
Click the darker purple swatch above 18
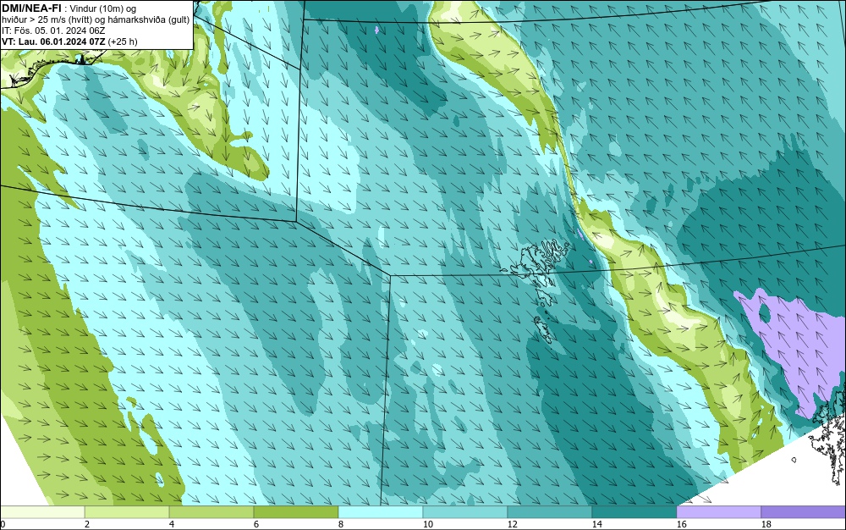pos(804,512)
